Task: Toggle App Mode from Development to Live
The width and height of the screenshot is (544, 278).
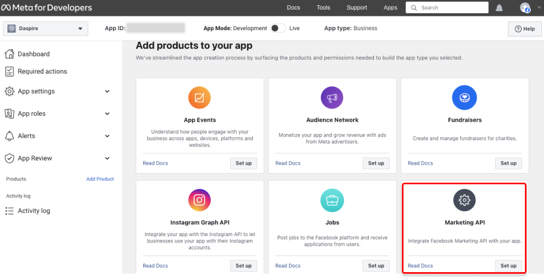Action: coord(278,29)
